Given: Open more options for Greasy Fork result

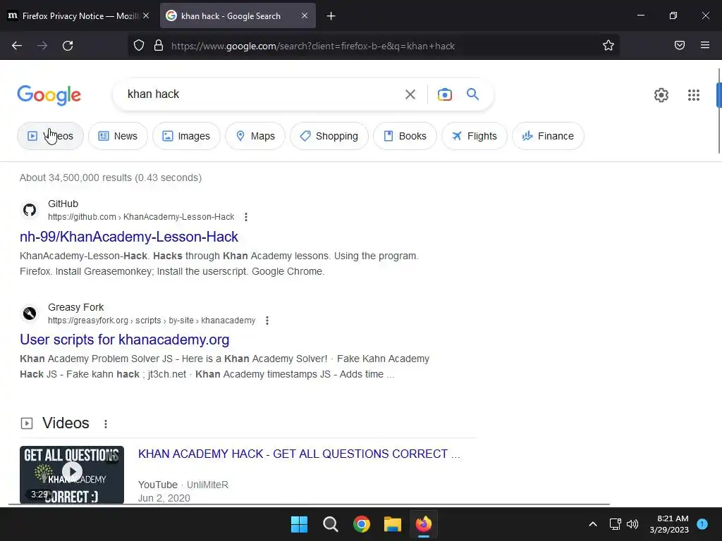Looking at the screenshot, I should tap(267, 321).
